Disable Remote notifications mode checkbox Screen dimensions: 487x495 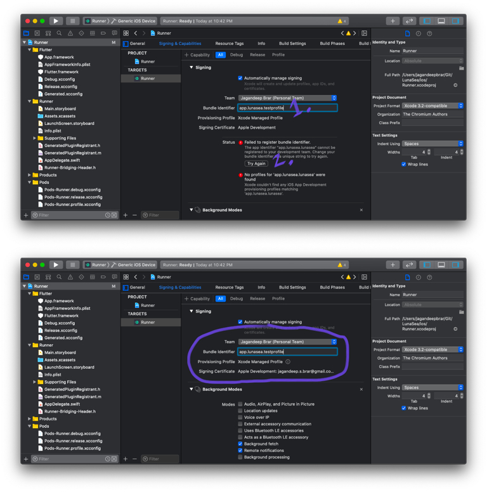tap(240, 450)
